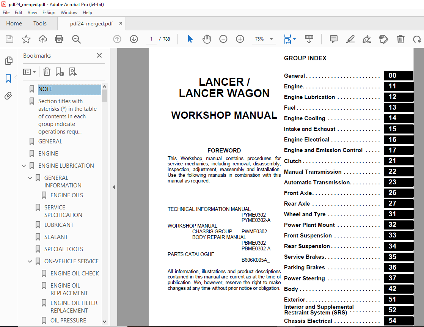Screen dimensions: 424x327
Task: Switch to the Tools tab
Action: click(40, 24)
